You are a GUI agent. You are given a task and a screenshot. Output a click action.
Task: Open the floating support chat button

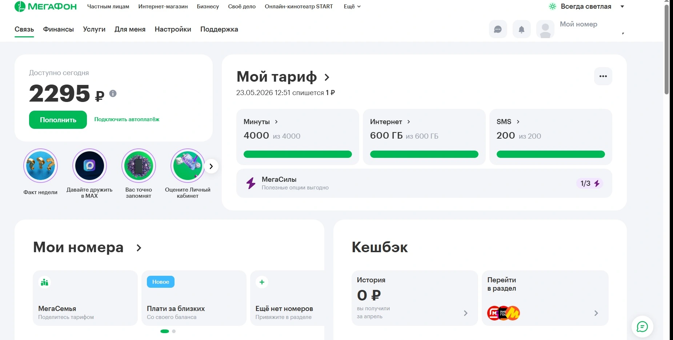tap(642, 327)
